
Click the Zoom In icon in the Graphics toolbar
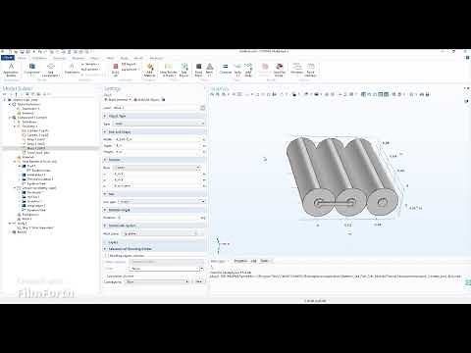[x=212, y=94]
